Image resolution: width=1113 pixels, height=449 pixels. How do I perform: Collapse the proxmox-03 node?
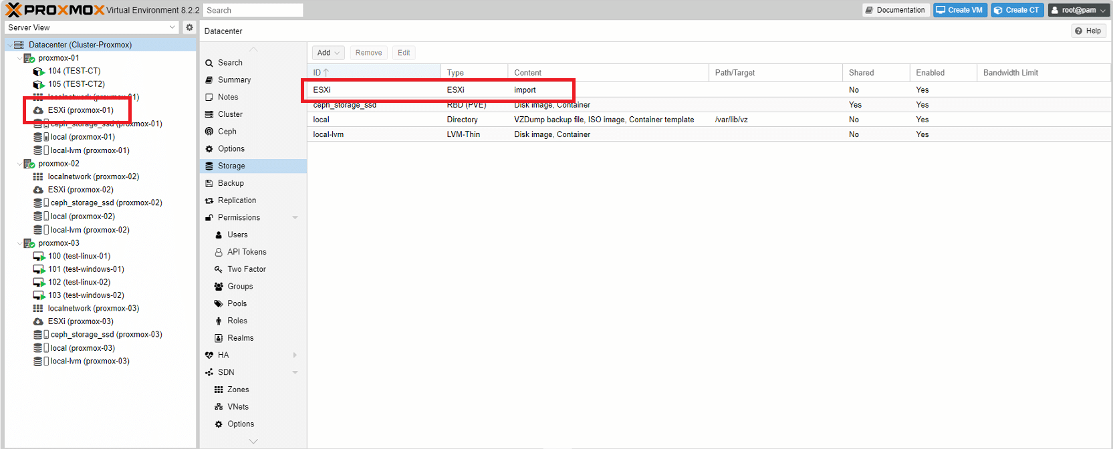click(19, 243)
